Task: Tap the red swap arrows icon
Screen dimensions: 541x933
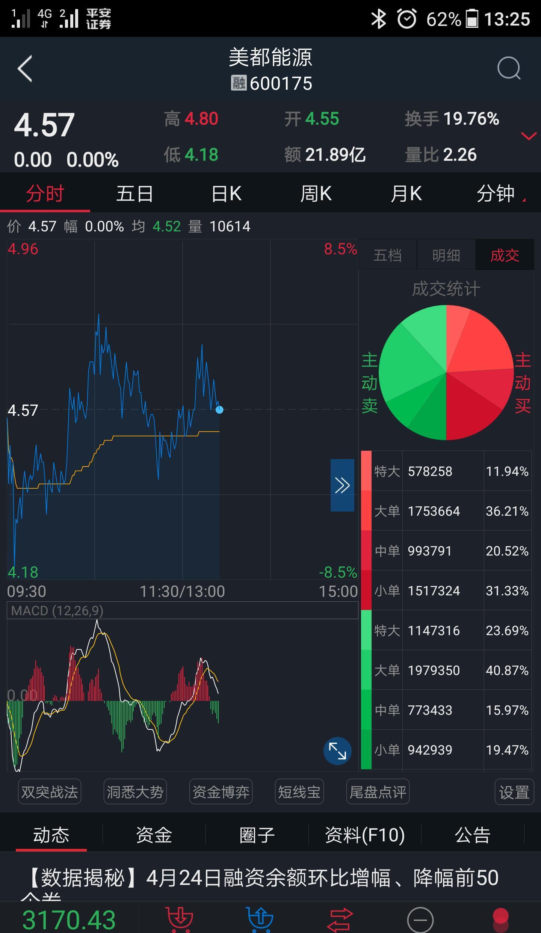Action: coord(340,919)
